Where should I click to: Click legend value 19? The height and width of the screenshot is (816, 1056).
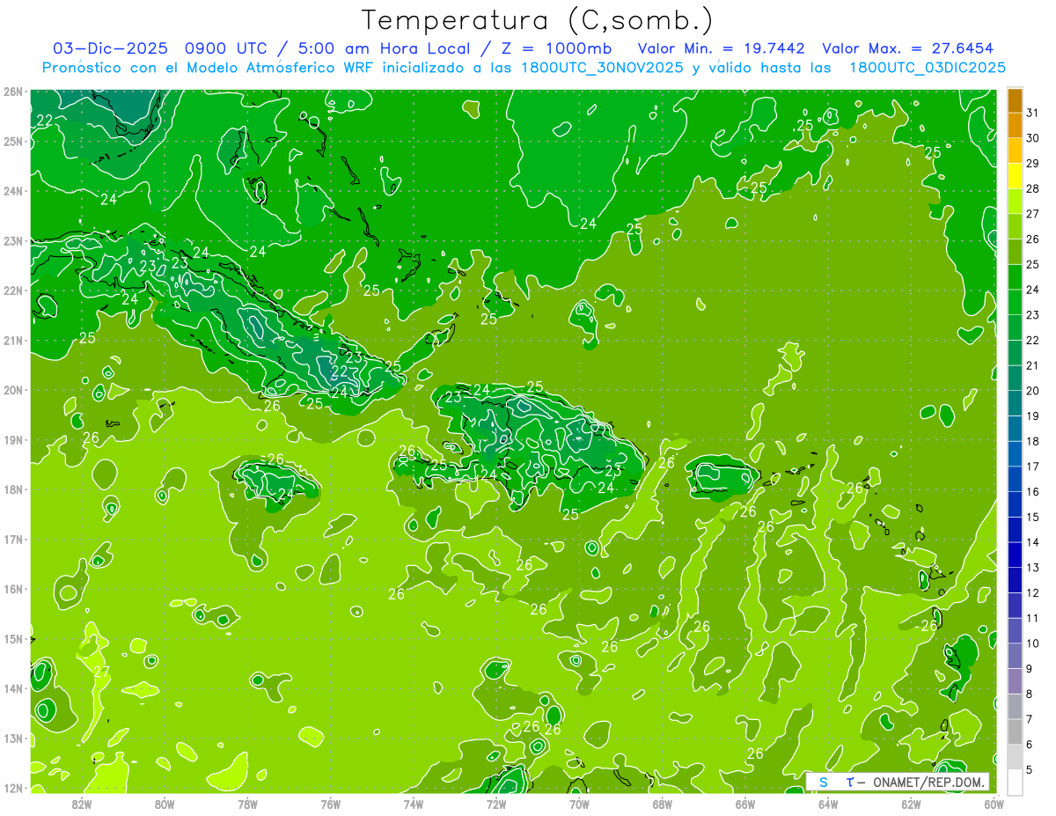click(x=1032, y=416)
